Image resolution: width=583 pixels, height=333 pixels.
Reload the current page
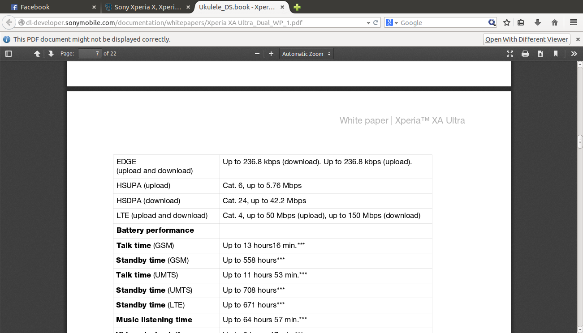[x=376, y=23]
